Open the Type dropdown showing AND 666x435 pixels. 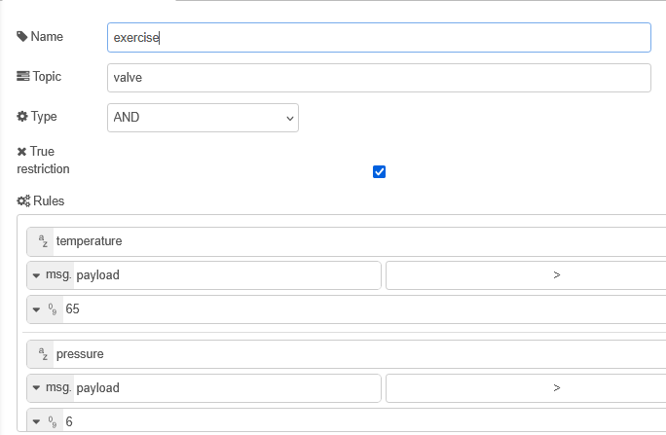click(203, 118)
